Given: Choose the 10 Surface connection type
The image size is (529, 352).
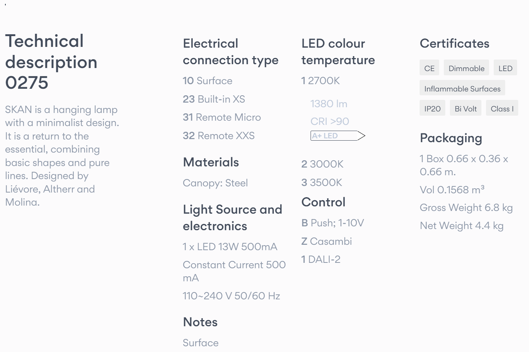Looking at the screenshot, I should click(207, 81).
